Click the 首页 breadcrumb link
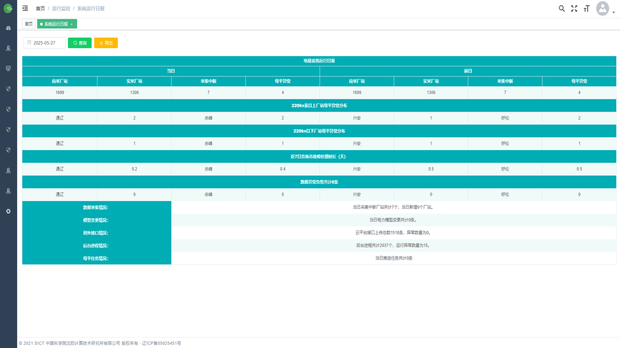 tap(40, 8)
